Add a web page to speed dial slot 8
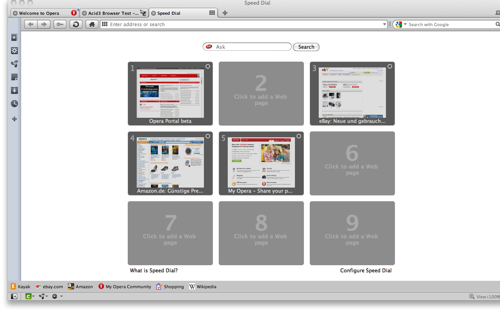Viewport: 500px width, 312px height. pos(261,233)
